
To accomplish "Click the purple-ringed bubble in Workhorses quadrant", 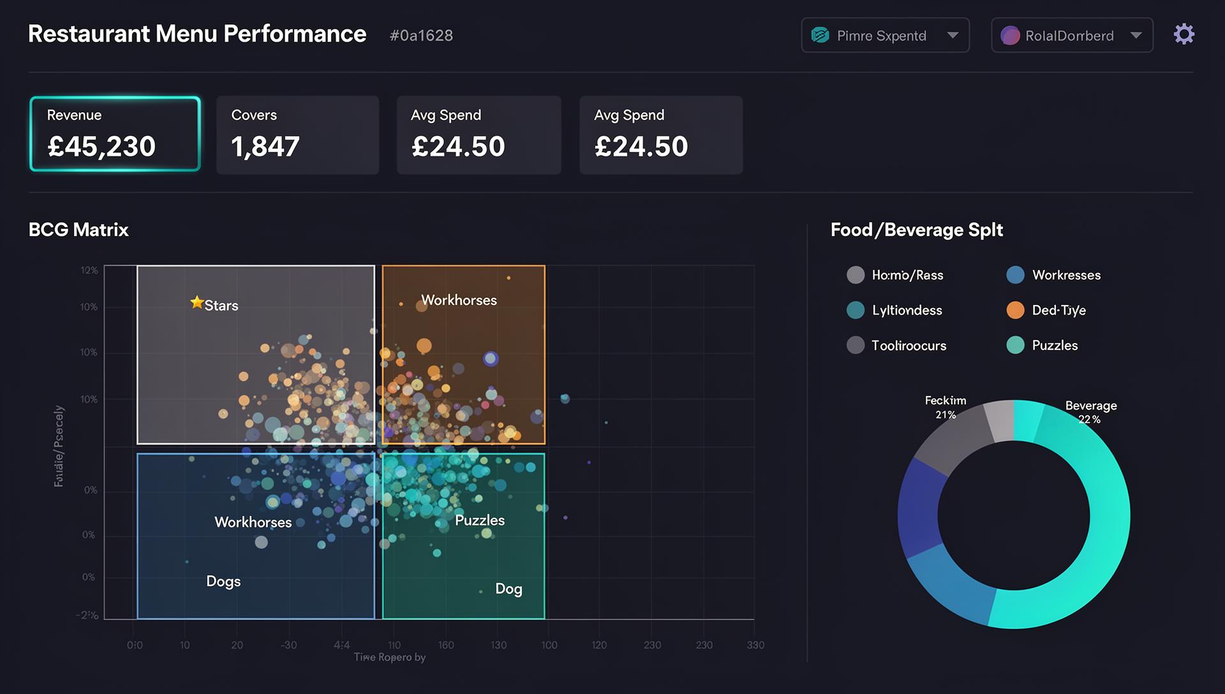I will [x=490, y=358].
